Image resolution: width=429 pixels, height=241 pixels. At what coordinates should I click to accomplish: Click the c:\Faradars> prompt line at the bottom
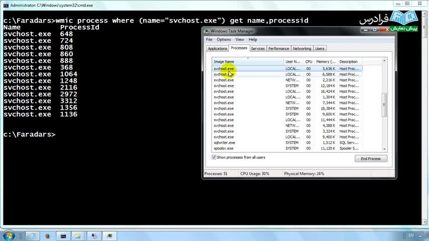30,135
